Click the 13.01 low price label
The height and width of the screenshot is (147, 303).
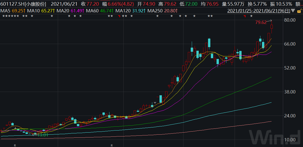point(43,135)
